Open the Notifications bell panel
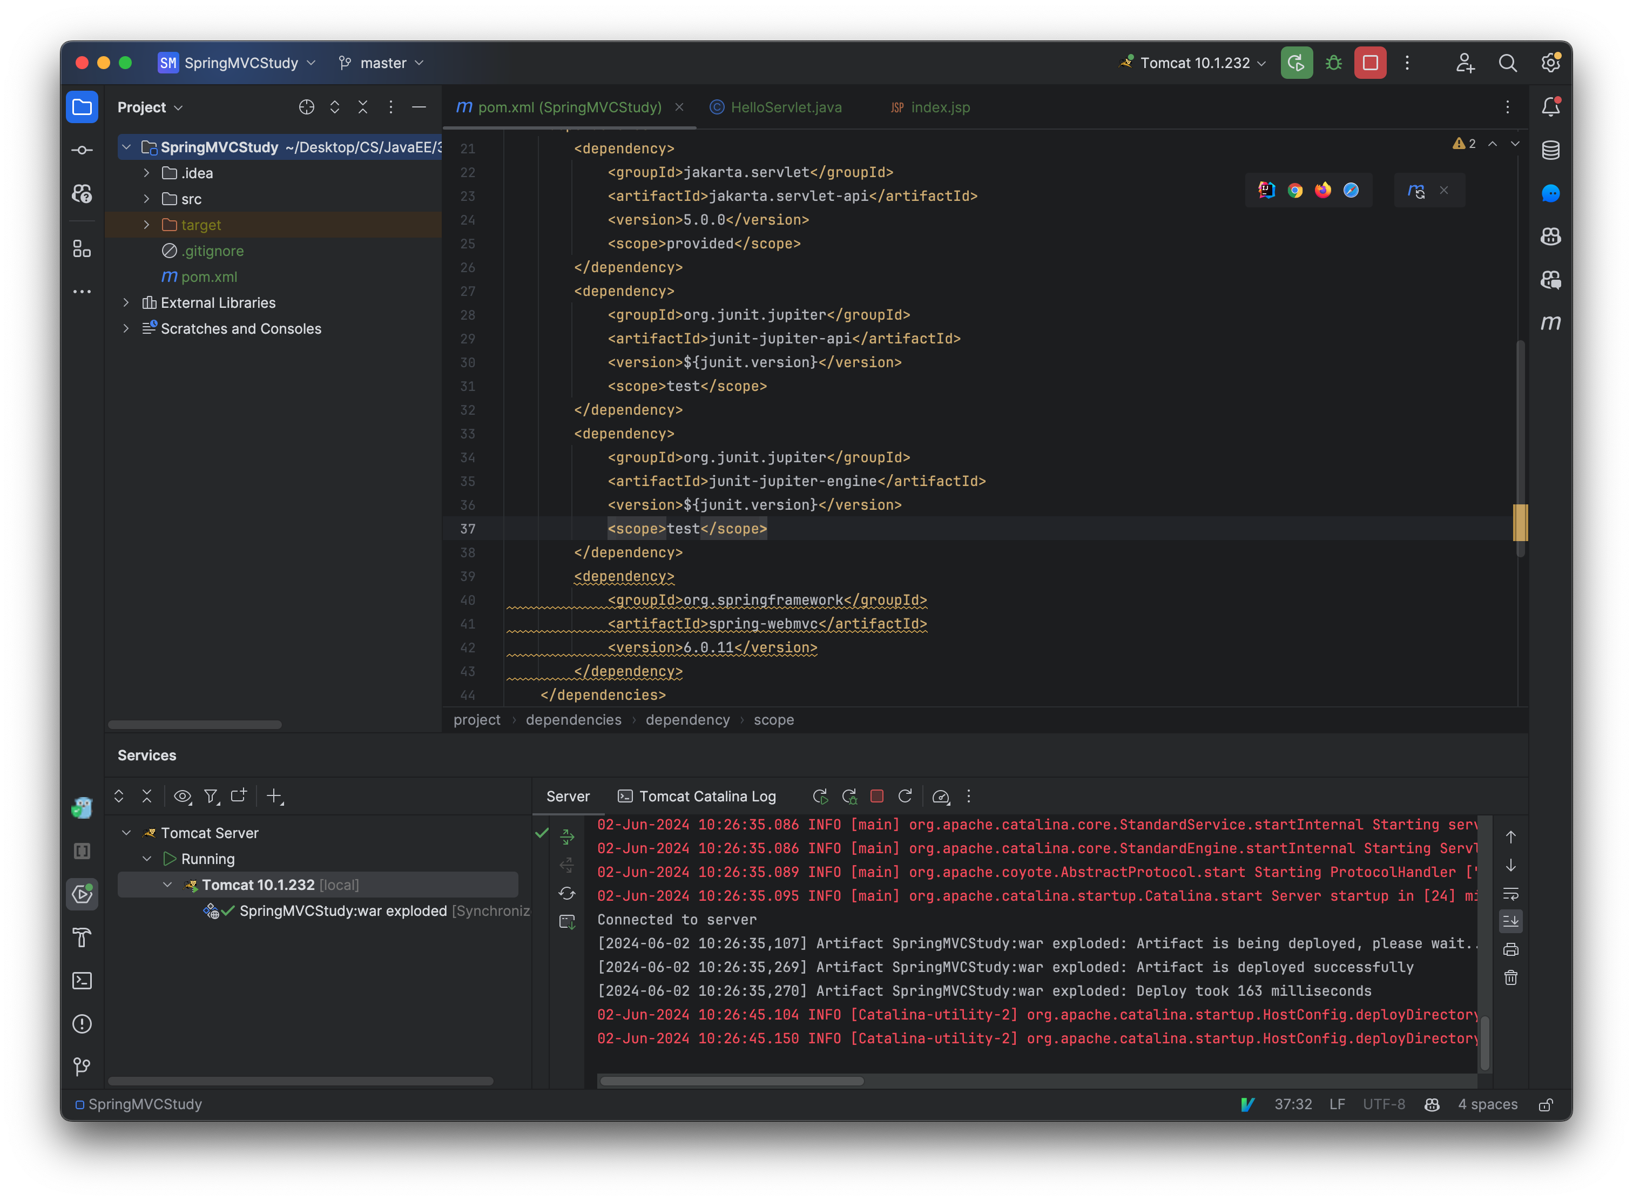 click(x=1551, y=106)
